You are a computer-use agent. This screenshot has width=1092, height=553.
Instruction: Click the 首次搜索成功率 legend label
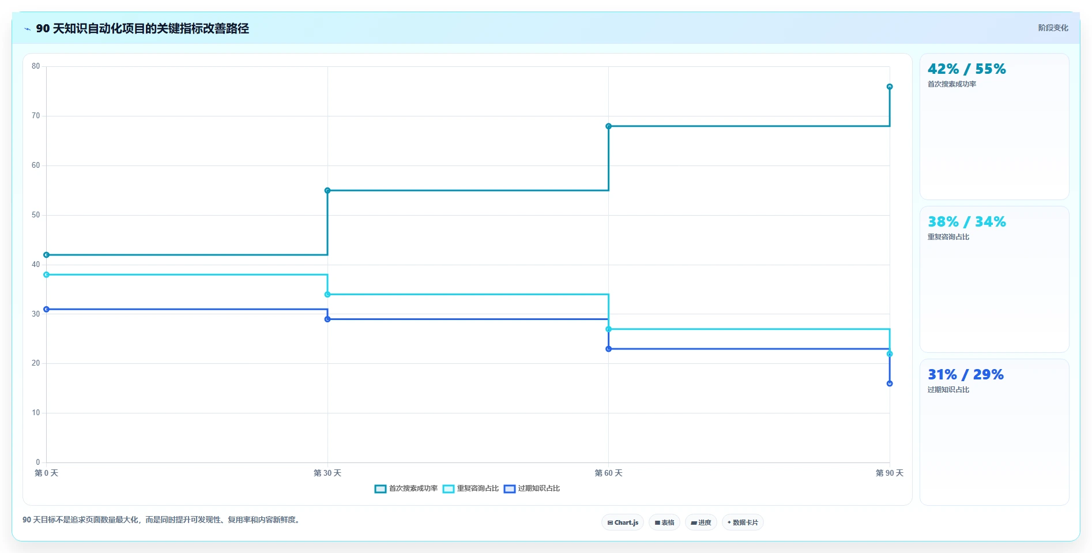pos(413,488)
